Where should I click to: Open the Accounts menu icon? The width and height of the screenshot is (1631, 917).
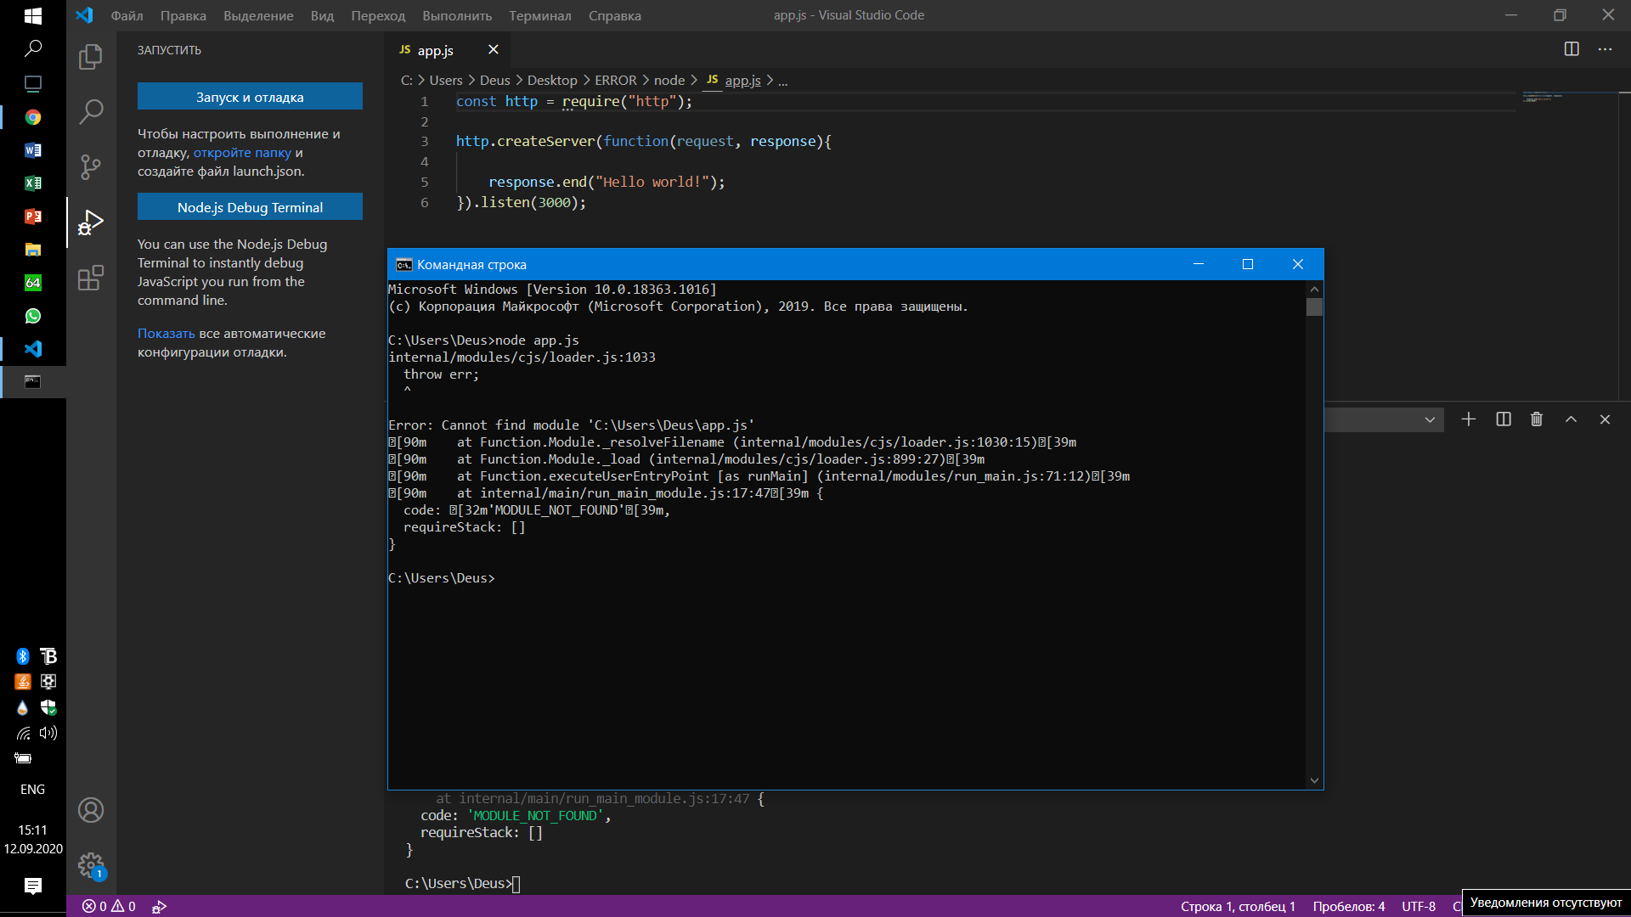91,810
